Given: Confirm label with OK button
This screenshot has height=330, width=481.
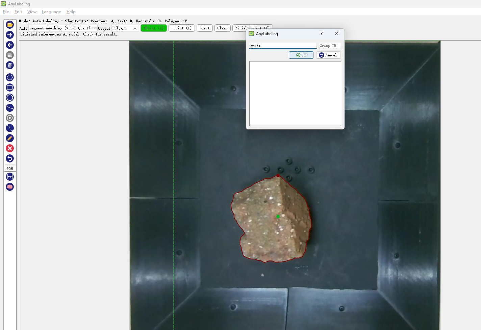Looking at the screenshot, I should pos(301,55).
